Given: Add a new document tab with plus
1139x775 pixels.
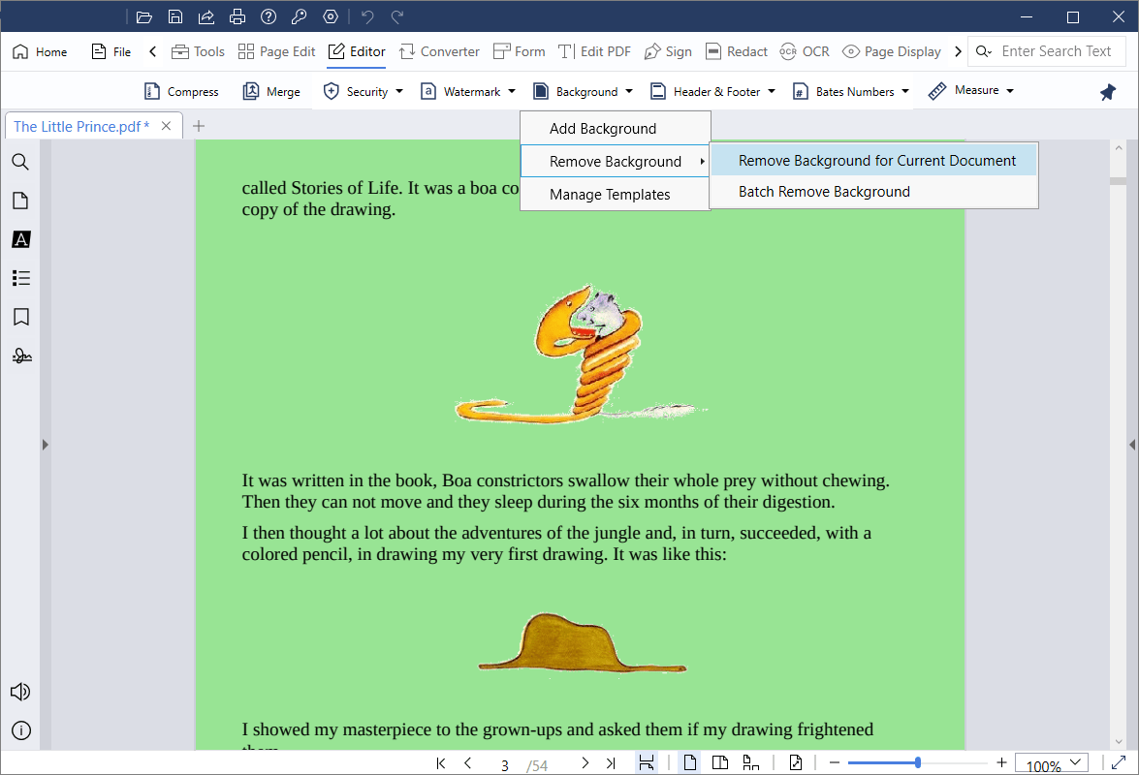Looking at the screenshot, I should click(x=199, y=126).
